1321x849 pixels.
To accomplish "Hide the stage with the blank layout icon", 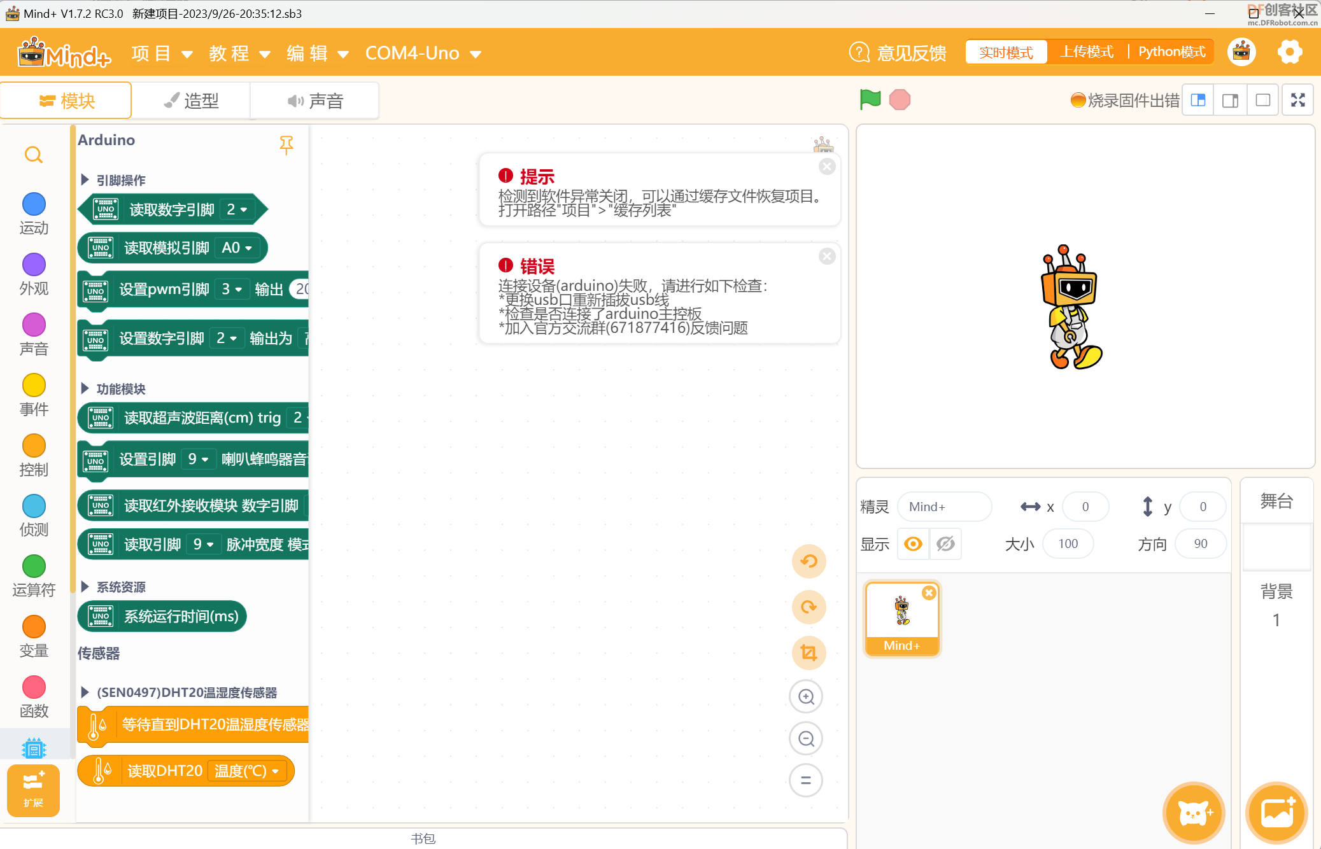I will tap(1262, 100).
